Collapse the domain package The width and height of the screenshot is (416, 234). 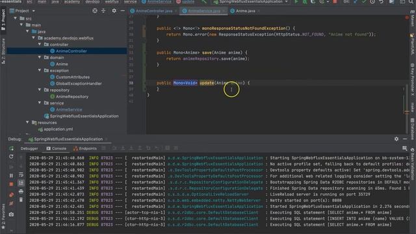[x=40, y=57]
